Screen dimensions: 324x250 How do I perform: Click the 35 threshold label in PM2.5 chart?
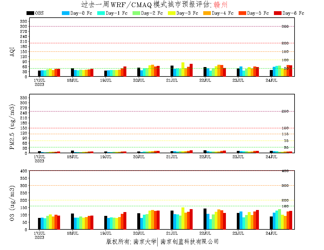click(286, 147)
